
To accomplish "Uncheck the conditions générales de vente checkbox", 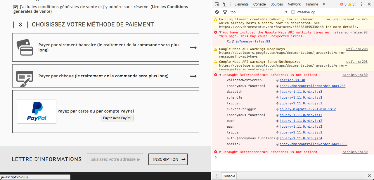I will (15, 7).
